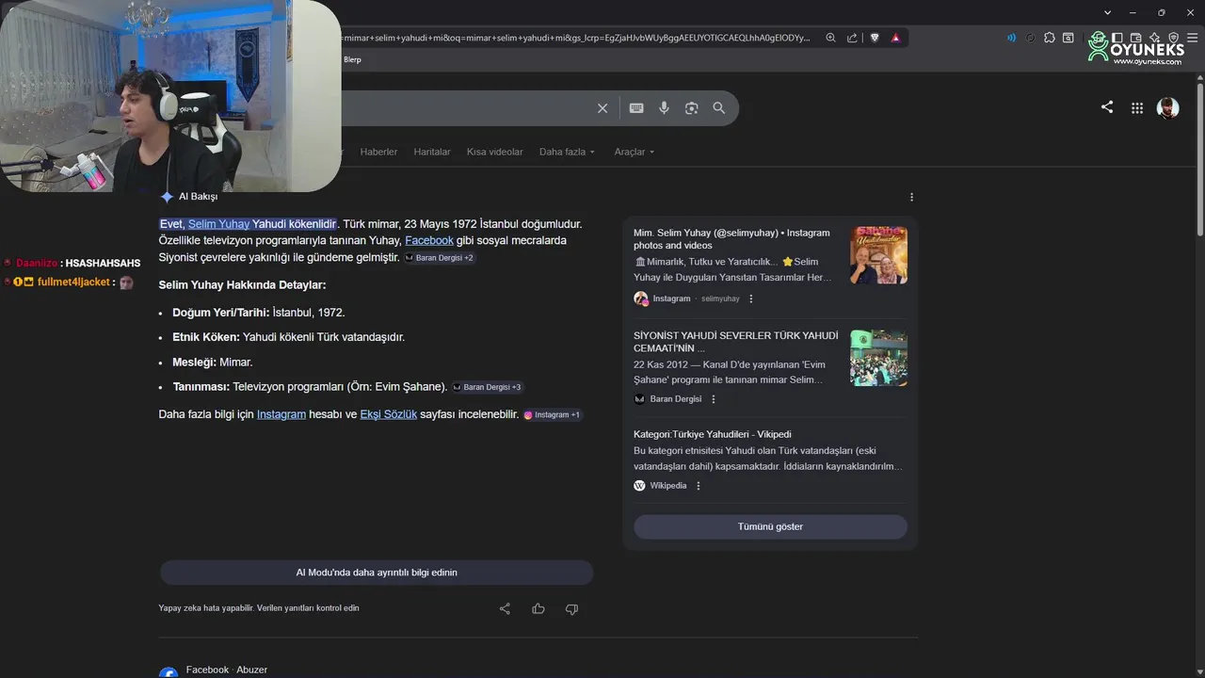Open the Extensions puzzle piece menu
Viewport: 1205px width, 678px height.
click(1050, 38)
